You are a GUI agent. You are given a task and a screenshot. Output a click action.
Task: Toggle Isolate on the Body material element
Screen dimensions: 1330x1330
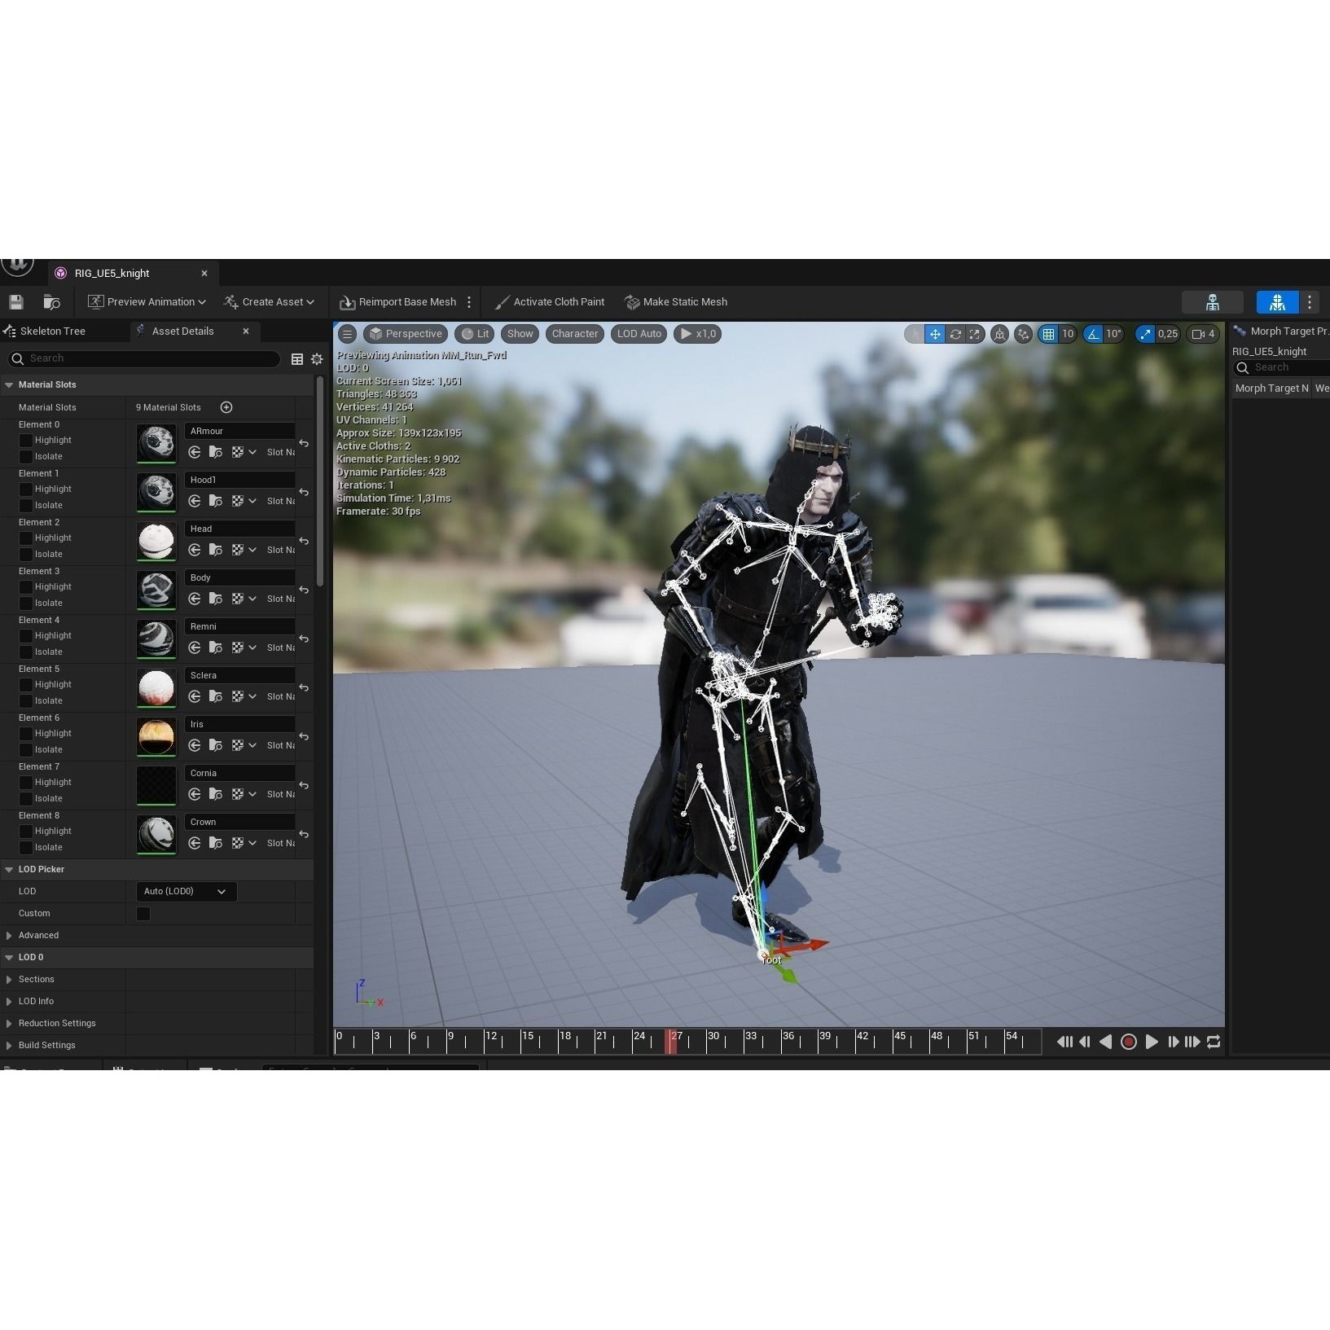point(26,603)
